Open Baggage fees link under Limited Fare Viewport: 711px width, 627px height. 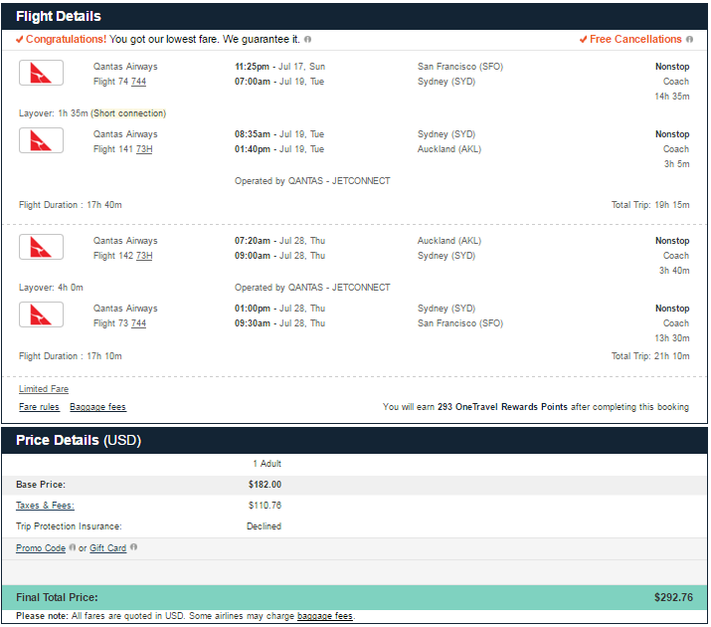(97, 407)
